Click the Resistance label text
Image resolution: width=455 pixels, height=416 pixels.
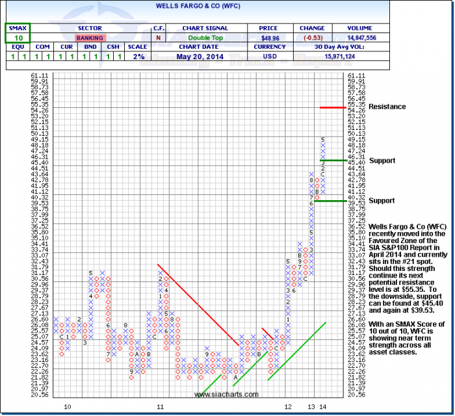[x=387, y=107]
